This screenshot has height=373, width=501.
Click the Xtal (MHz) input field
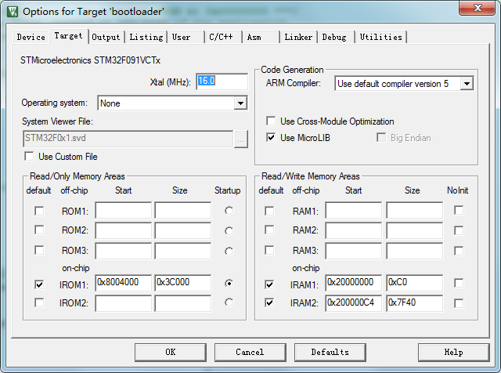click(222, 81)
